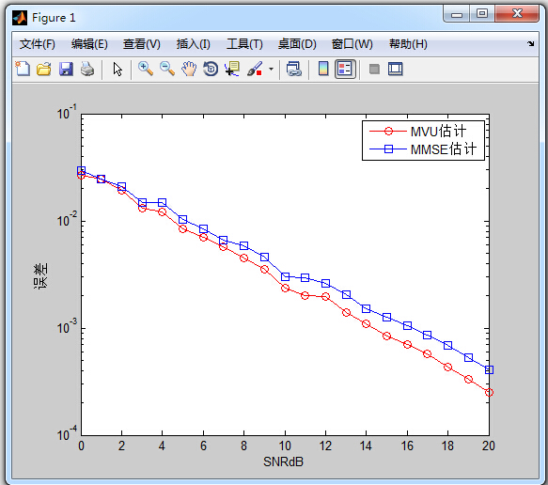The height and width of the screenshot is (485, 548).
Task: Print the figure with printer icon
Action: [87, 69]
